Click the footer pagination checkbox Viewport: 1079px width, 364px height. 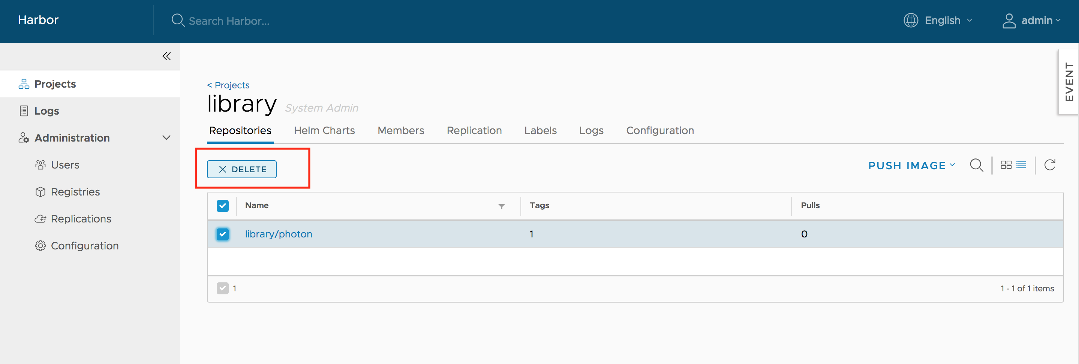[x=222, y=288]
